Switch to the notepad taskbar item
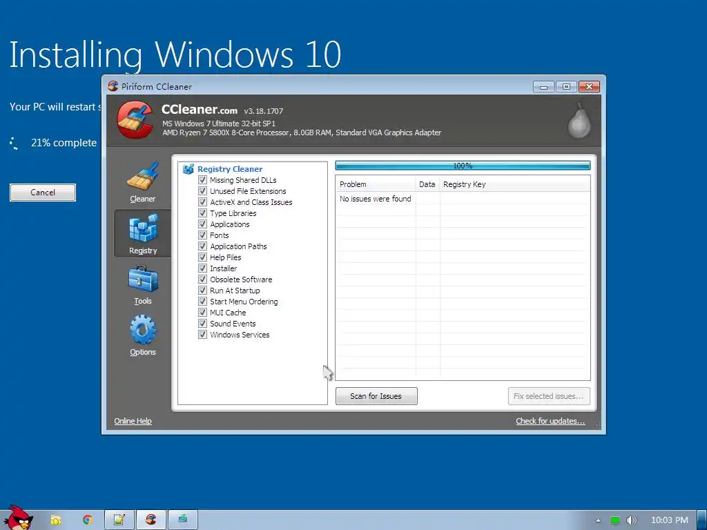 (119, 520)
